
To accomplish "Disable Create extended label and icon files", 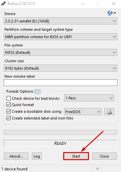I will (x=8, y=118).
